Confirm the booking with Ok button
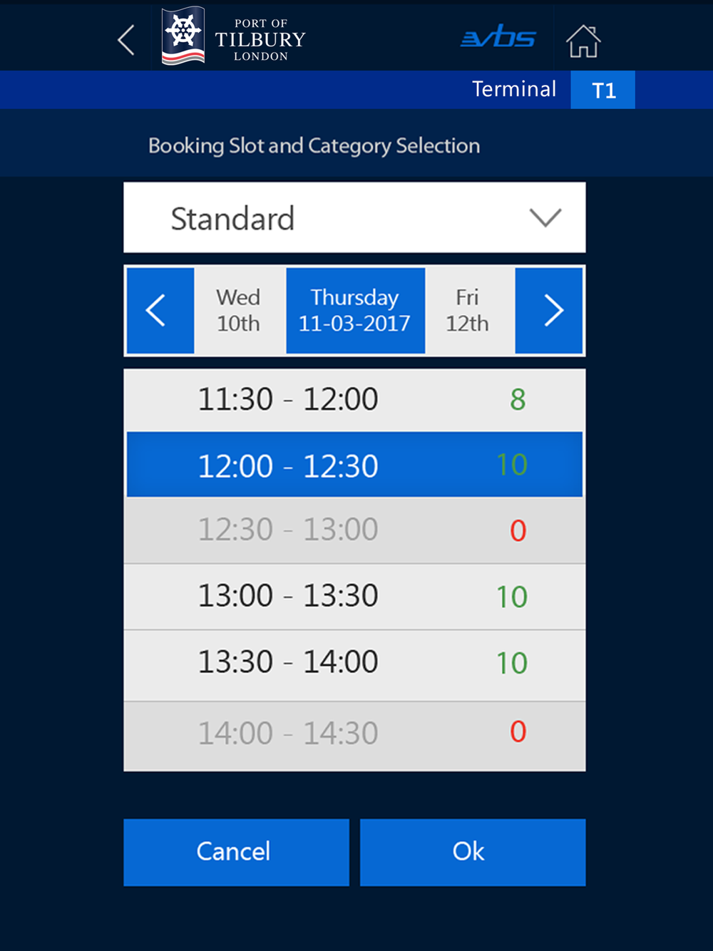 pos(473,852)
